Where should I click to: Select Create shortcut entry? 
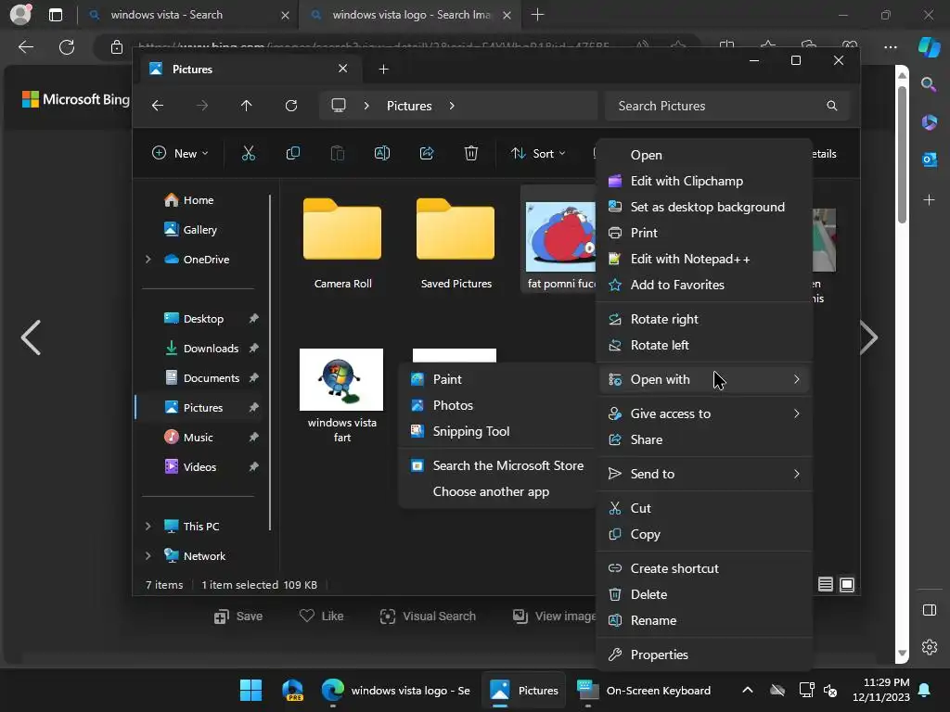[705, 568]
